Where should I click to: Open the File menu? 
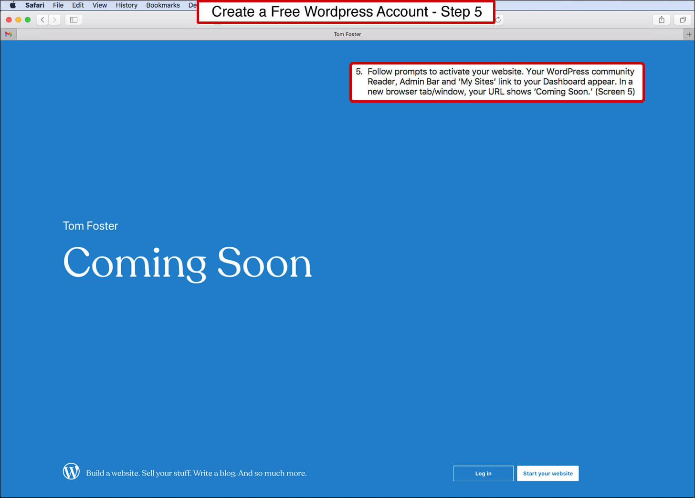coord(58,5)
